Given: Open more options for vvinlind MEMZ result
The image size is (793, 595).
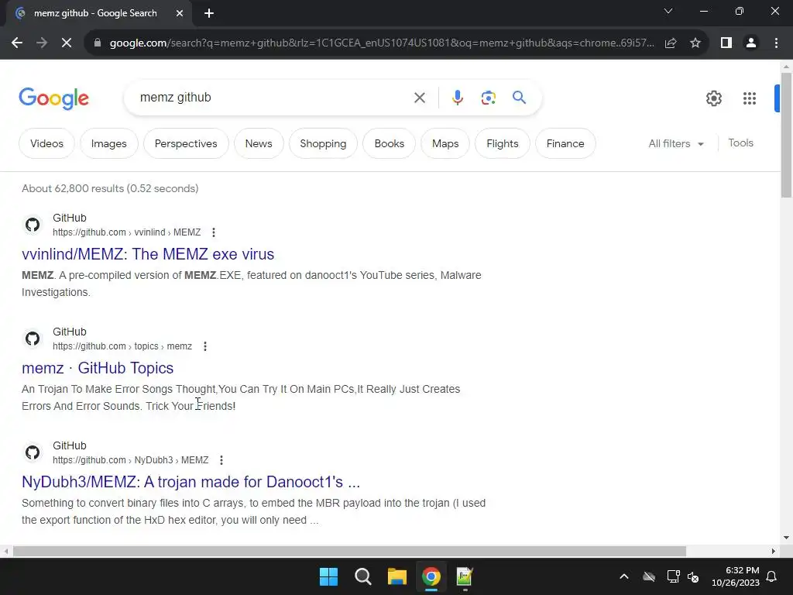Looking at the screenshot, I should (214, 232).
